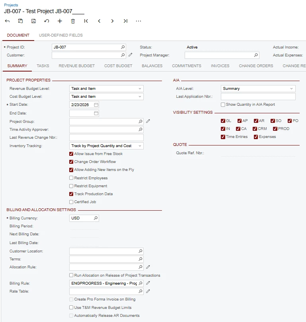Open Terms lookup magnifier
The width and height of the screenshot is (306, 322).
(140, 259)
